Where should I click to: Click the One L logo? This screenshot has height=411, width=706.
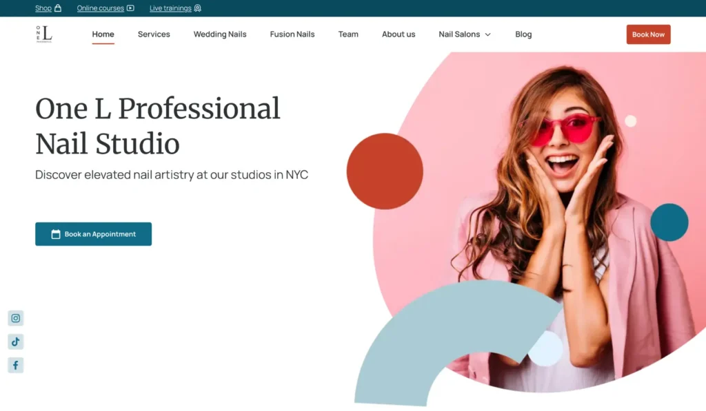[x=44, y=34]
